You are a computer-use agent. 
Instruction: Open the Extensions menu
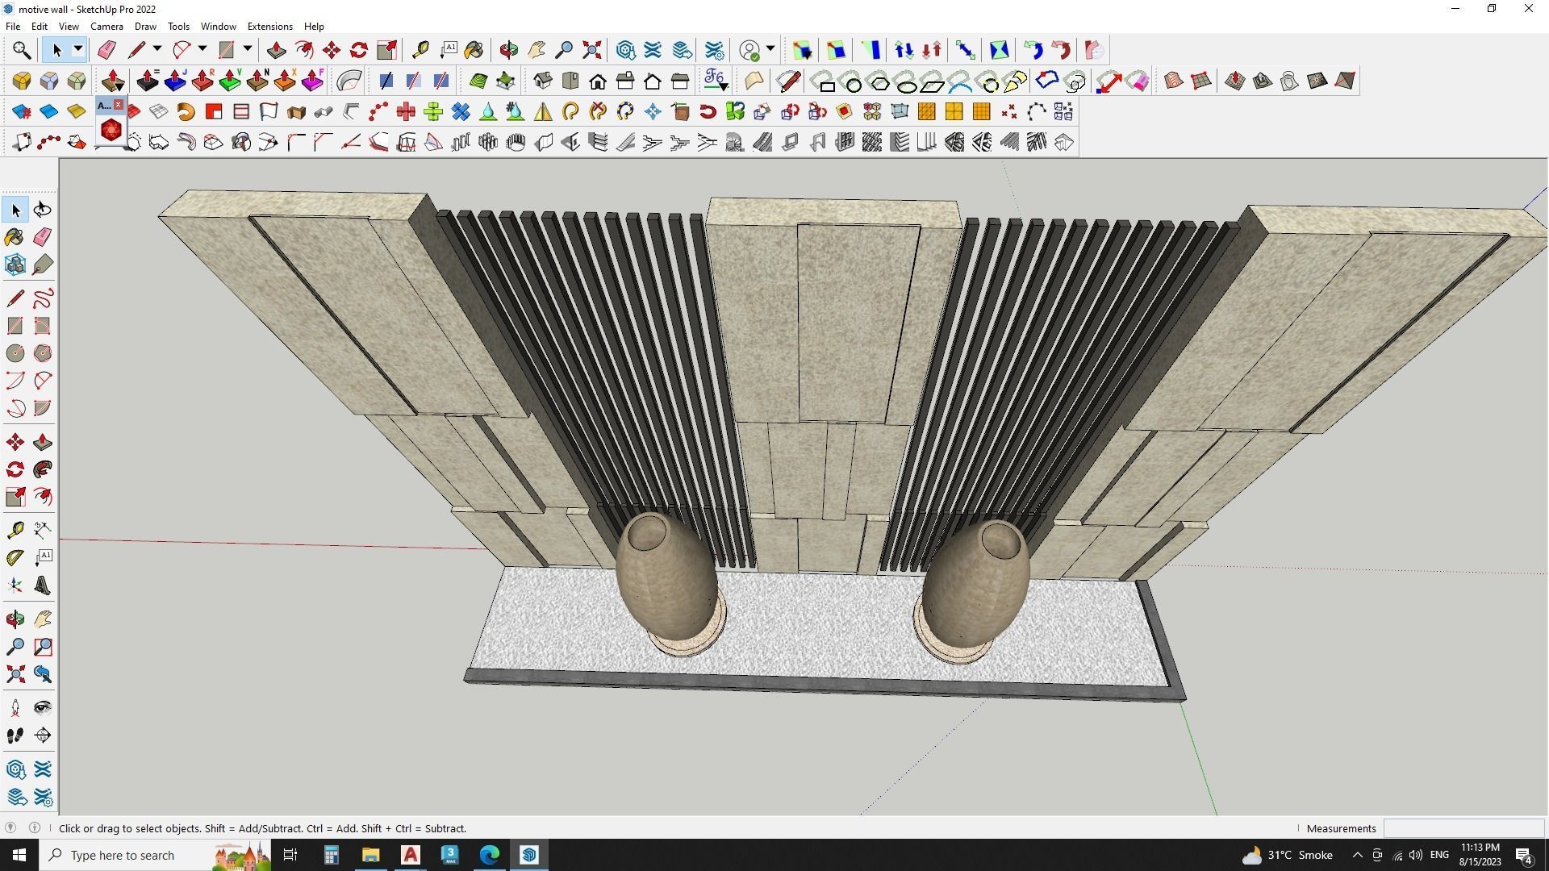click(x=269, y=26)
